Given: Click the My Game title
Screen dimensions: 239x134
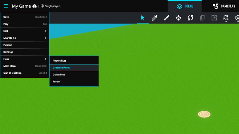Looking at the screenshot, I should click(21, 6).
